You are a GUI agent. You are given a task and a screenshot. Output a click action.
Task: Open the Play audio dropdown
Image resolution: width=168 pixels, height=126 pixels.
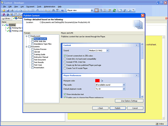click(x=124, y=85)
